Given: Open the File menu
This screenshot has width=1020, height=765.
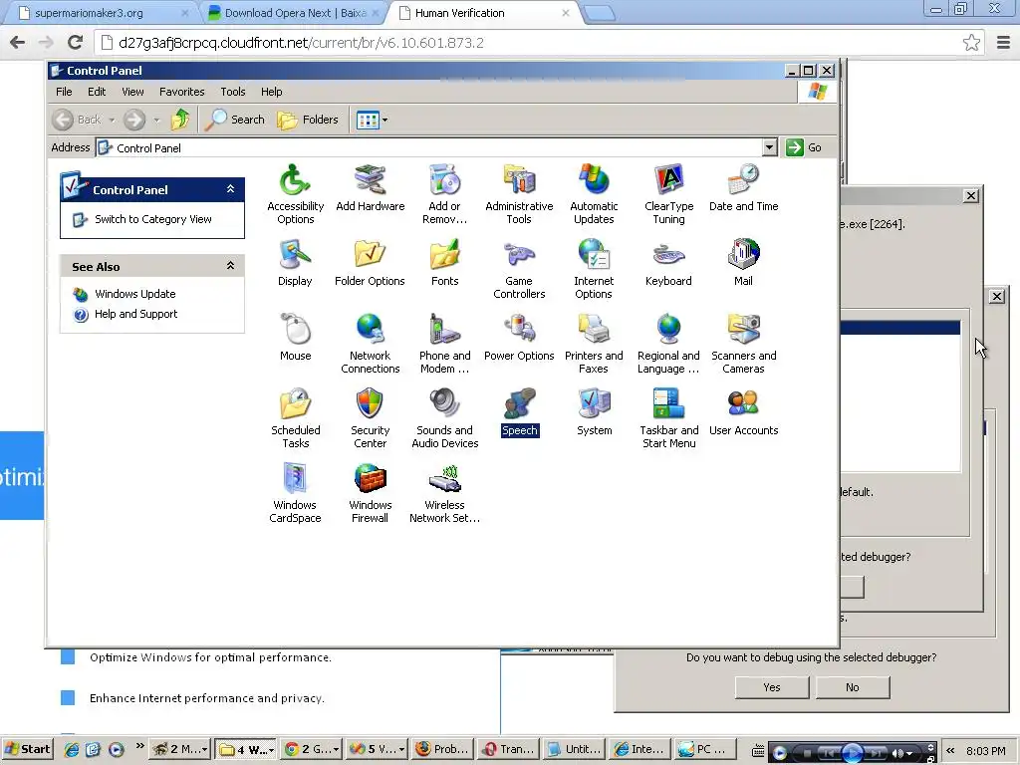Looking at the screenshot, I should point(64,92).
